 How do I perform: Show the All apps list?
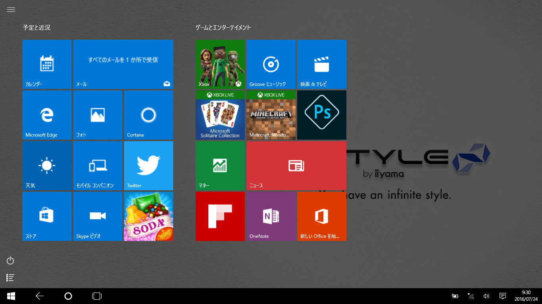(x=11, y=278)
